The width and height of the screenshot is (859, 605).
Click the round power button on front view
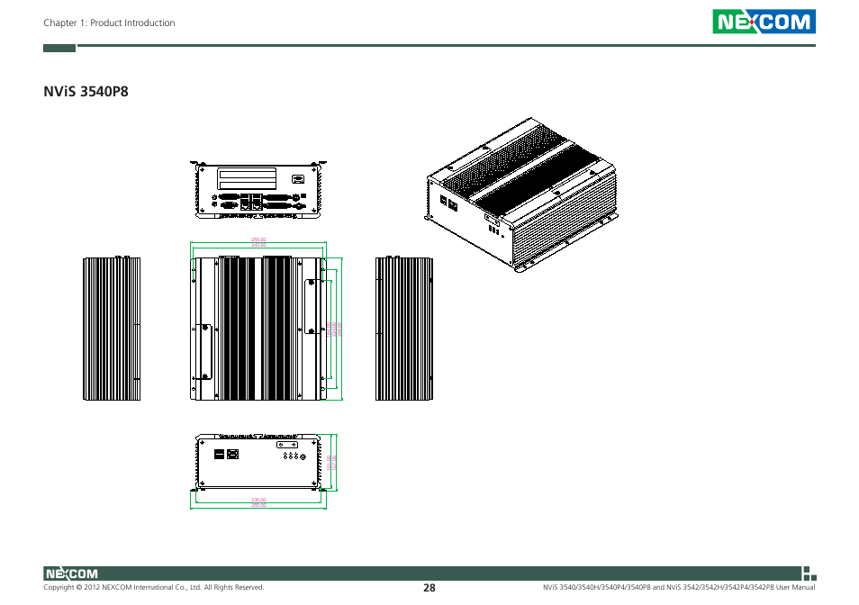tap(303, 456)
